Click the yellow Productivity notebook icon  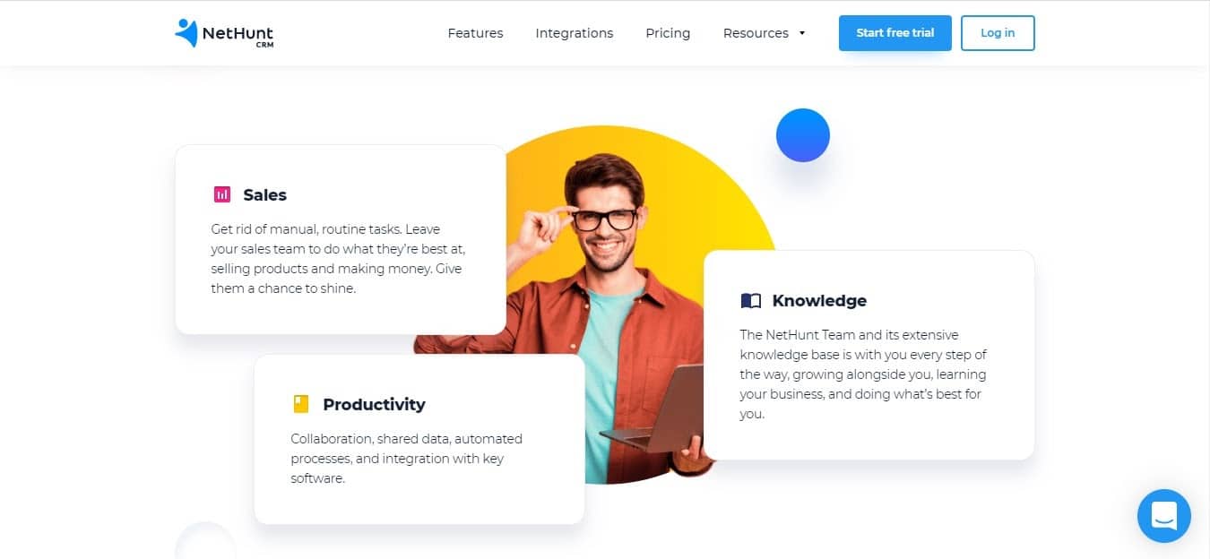(301, 404)
